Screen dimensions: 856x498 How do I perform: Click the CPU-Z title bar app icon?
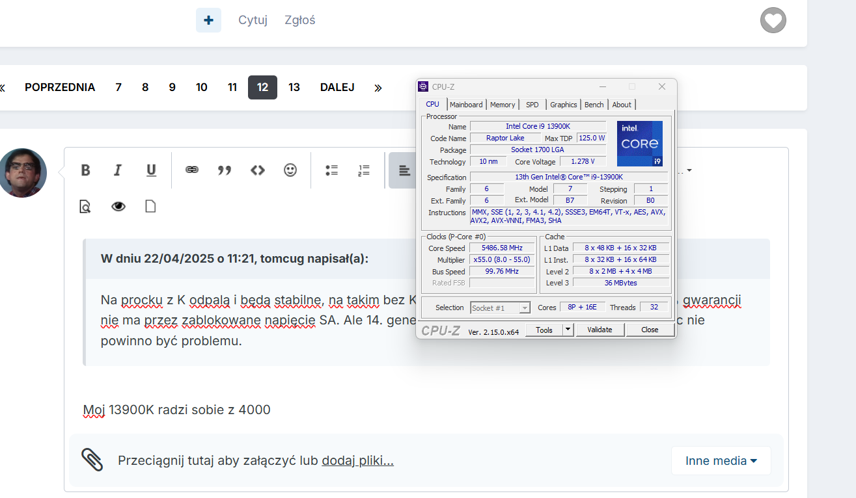tap(423, 86)
